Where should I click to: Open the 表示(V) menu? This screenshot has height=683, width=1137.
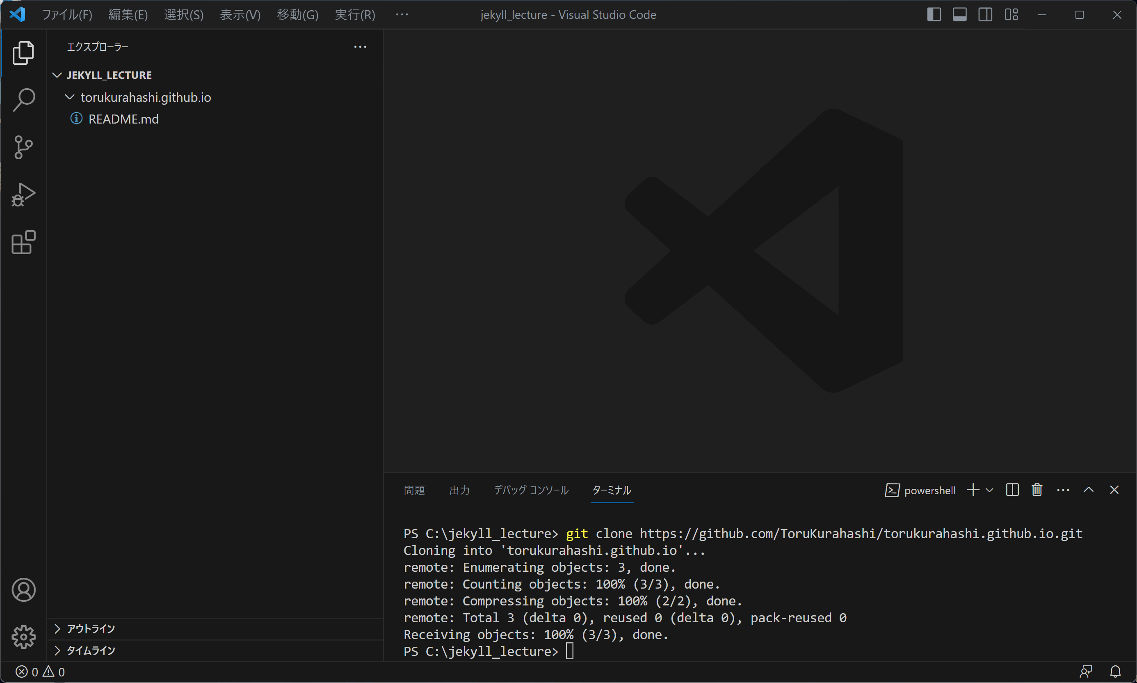240,15
